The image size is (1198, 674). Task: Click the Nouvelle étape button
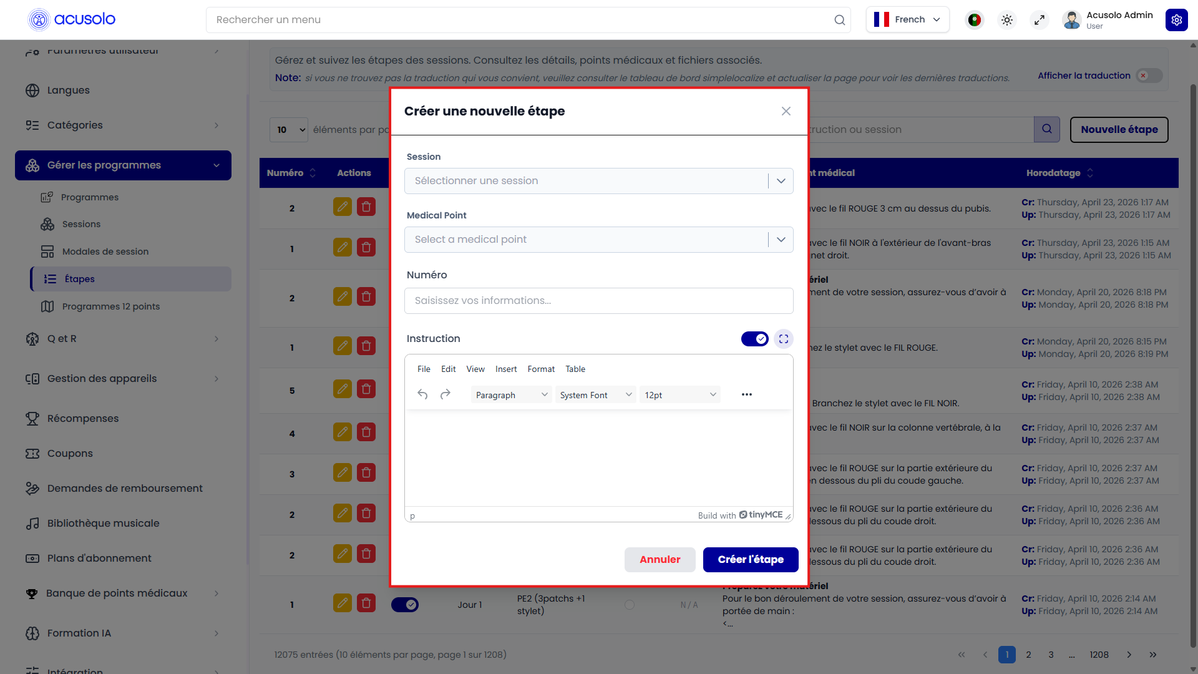point(1119,130)
